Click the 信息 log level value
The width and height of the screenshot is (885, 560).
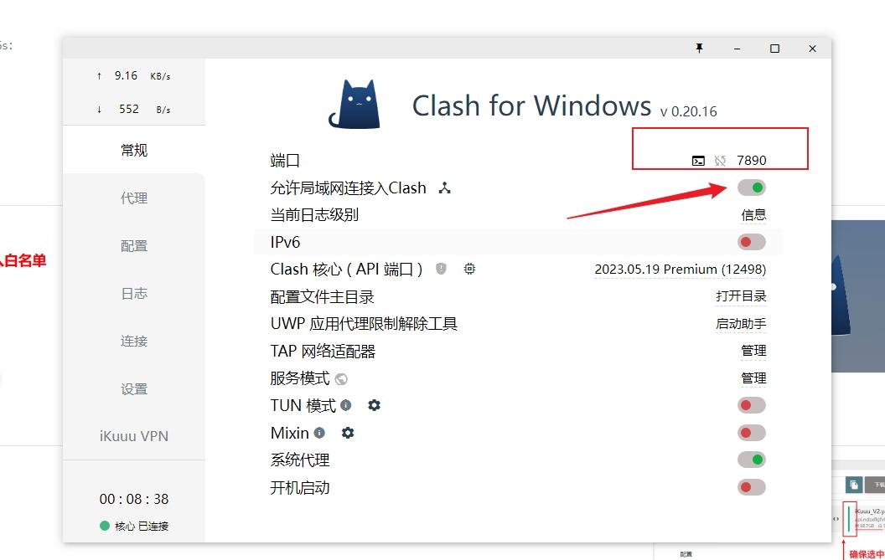[x=753, y=215]
